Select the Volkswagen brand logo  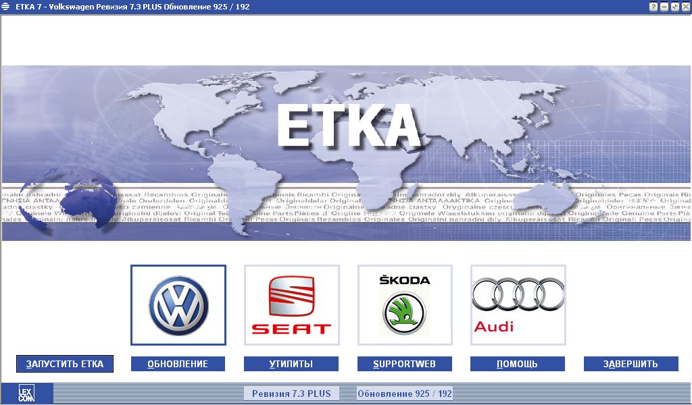pos(178,305)
